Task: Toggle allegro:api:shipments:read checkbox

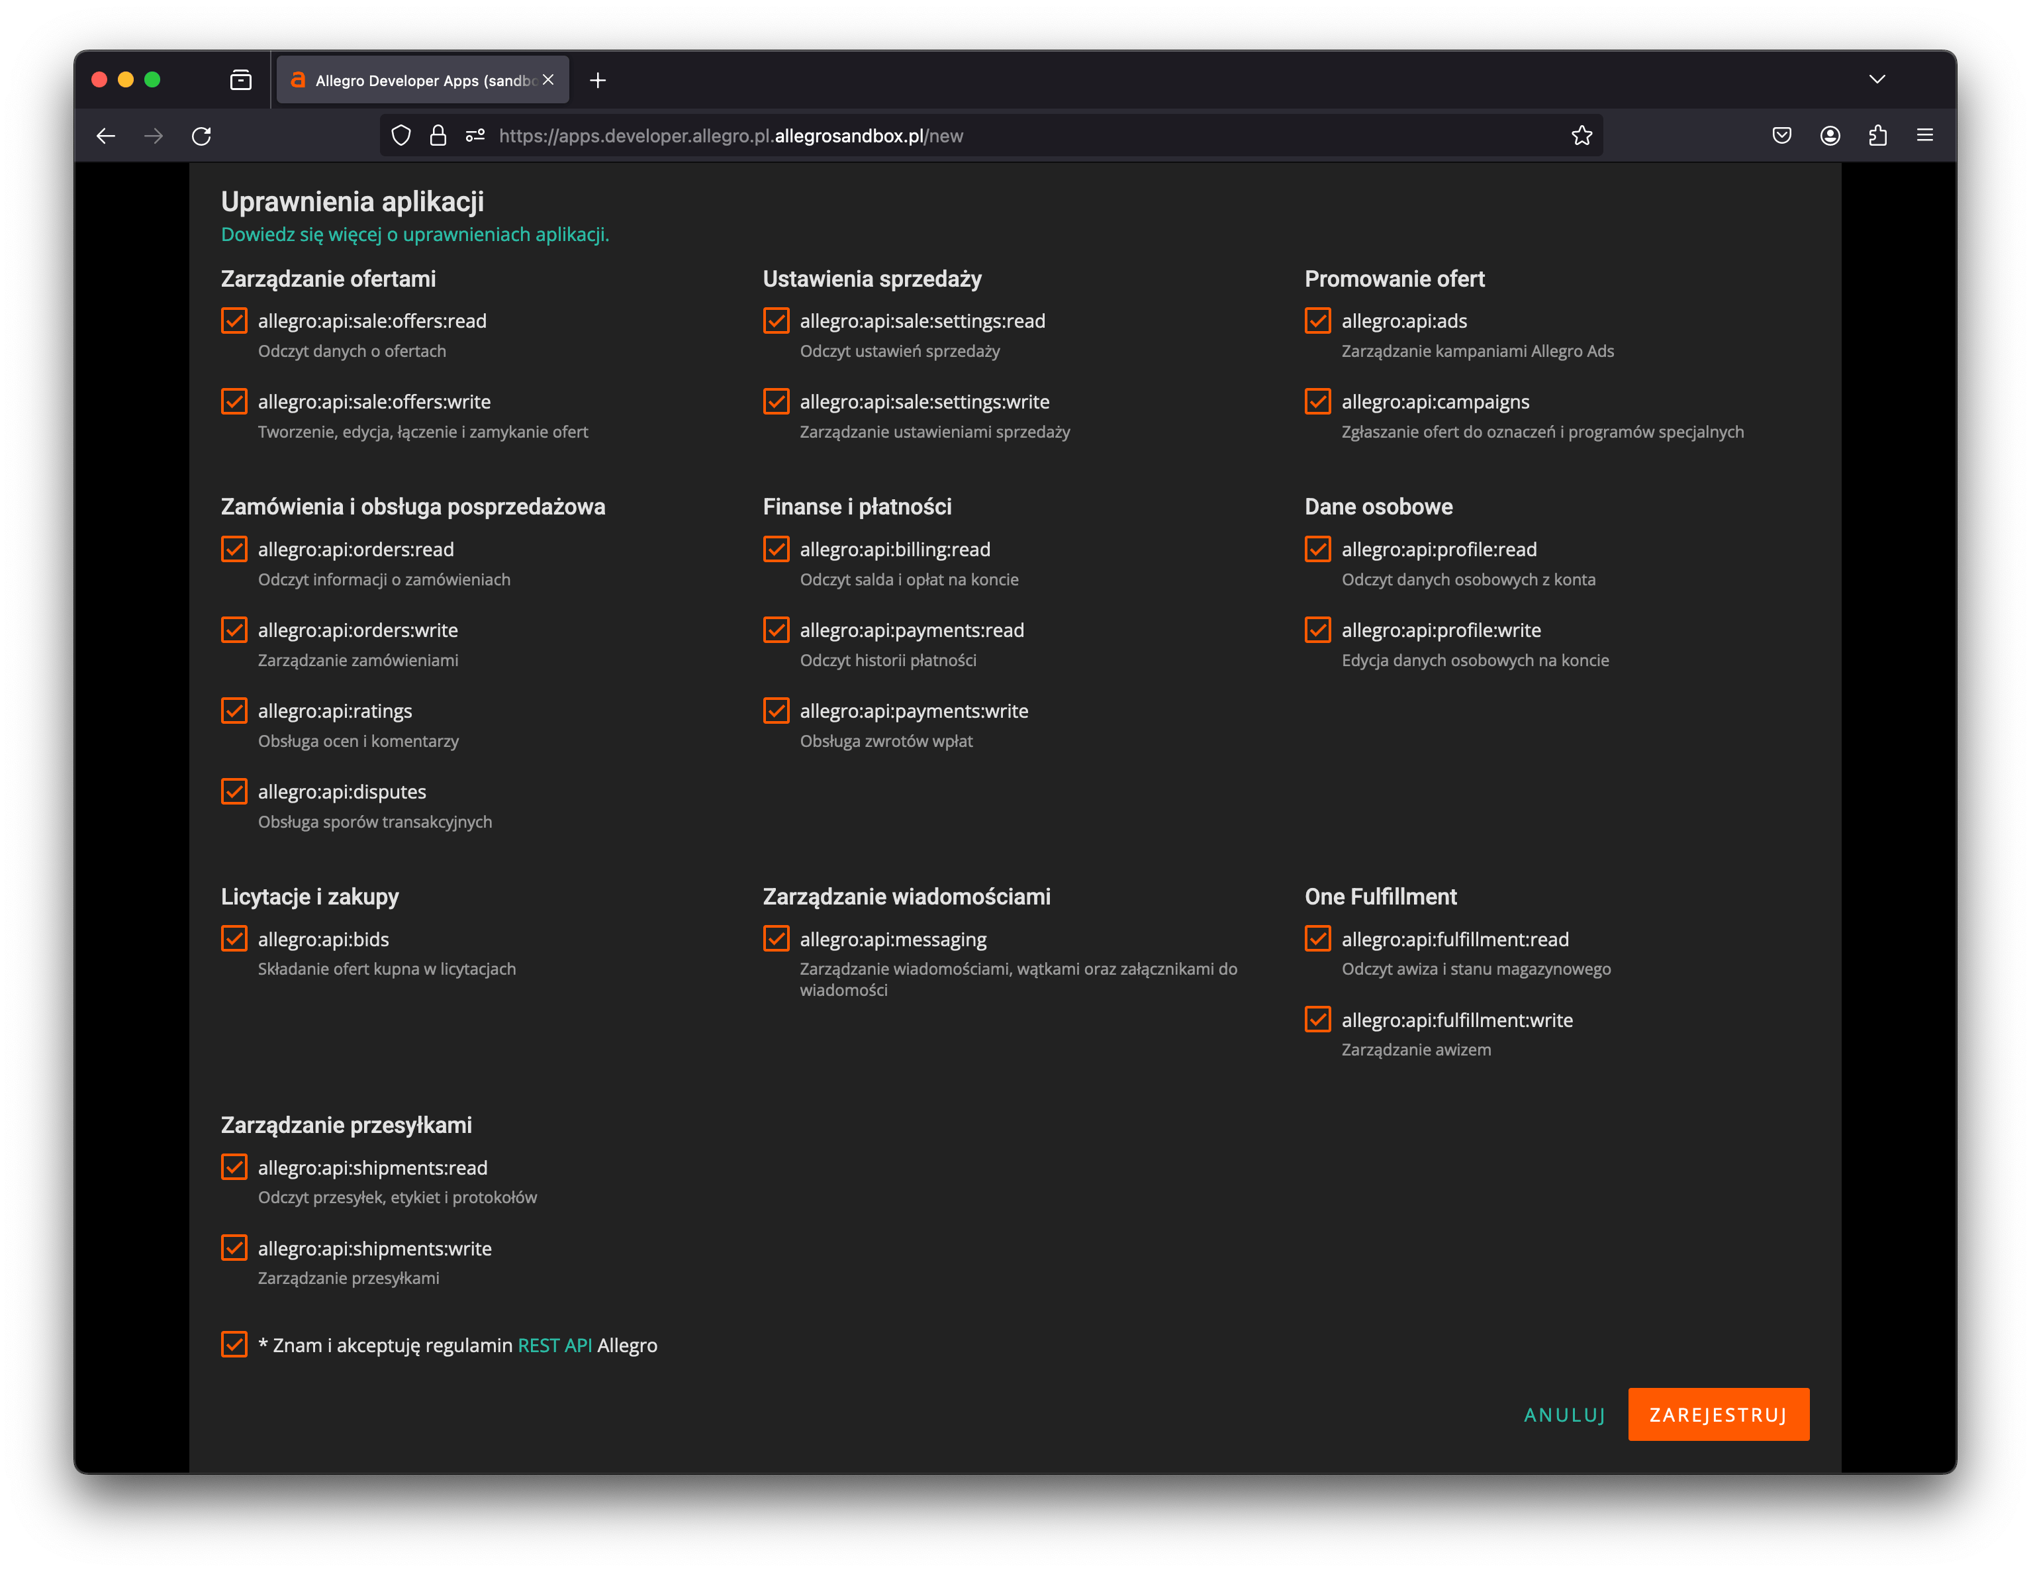Action: point(234,1168)
